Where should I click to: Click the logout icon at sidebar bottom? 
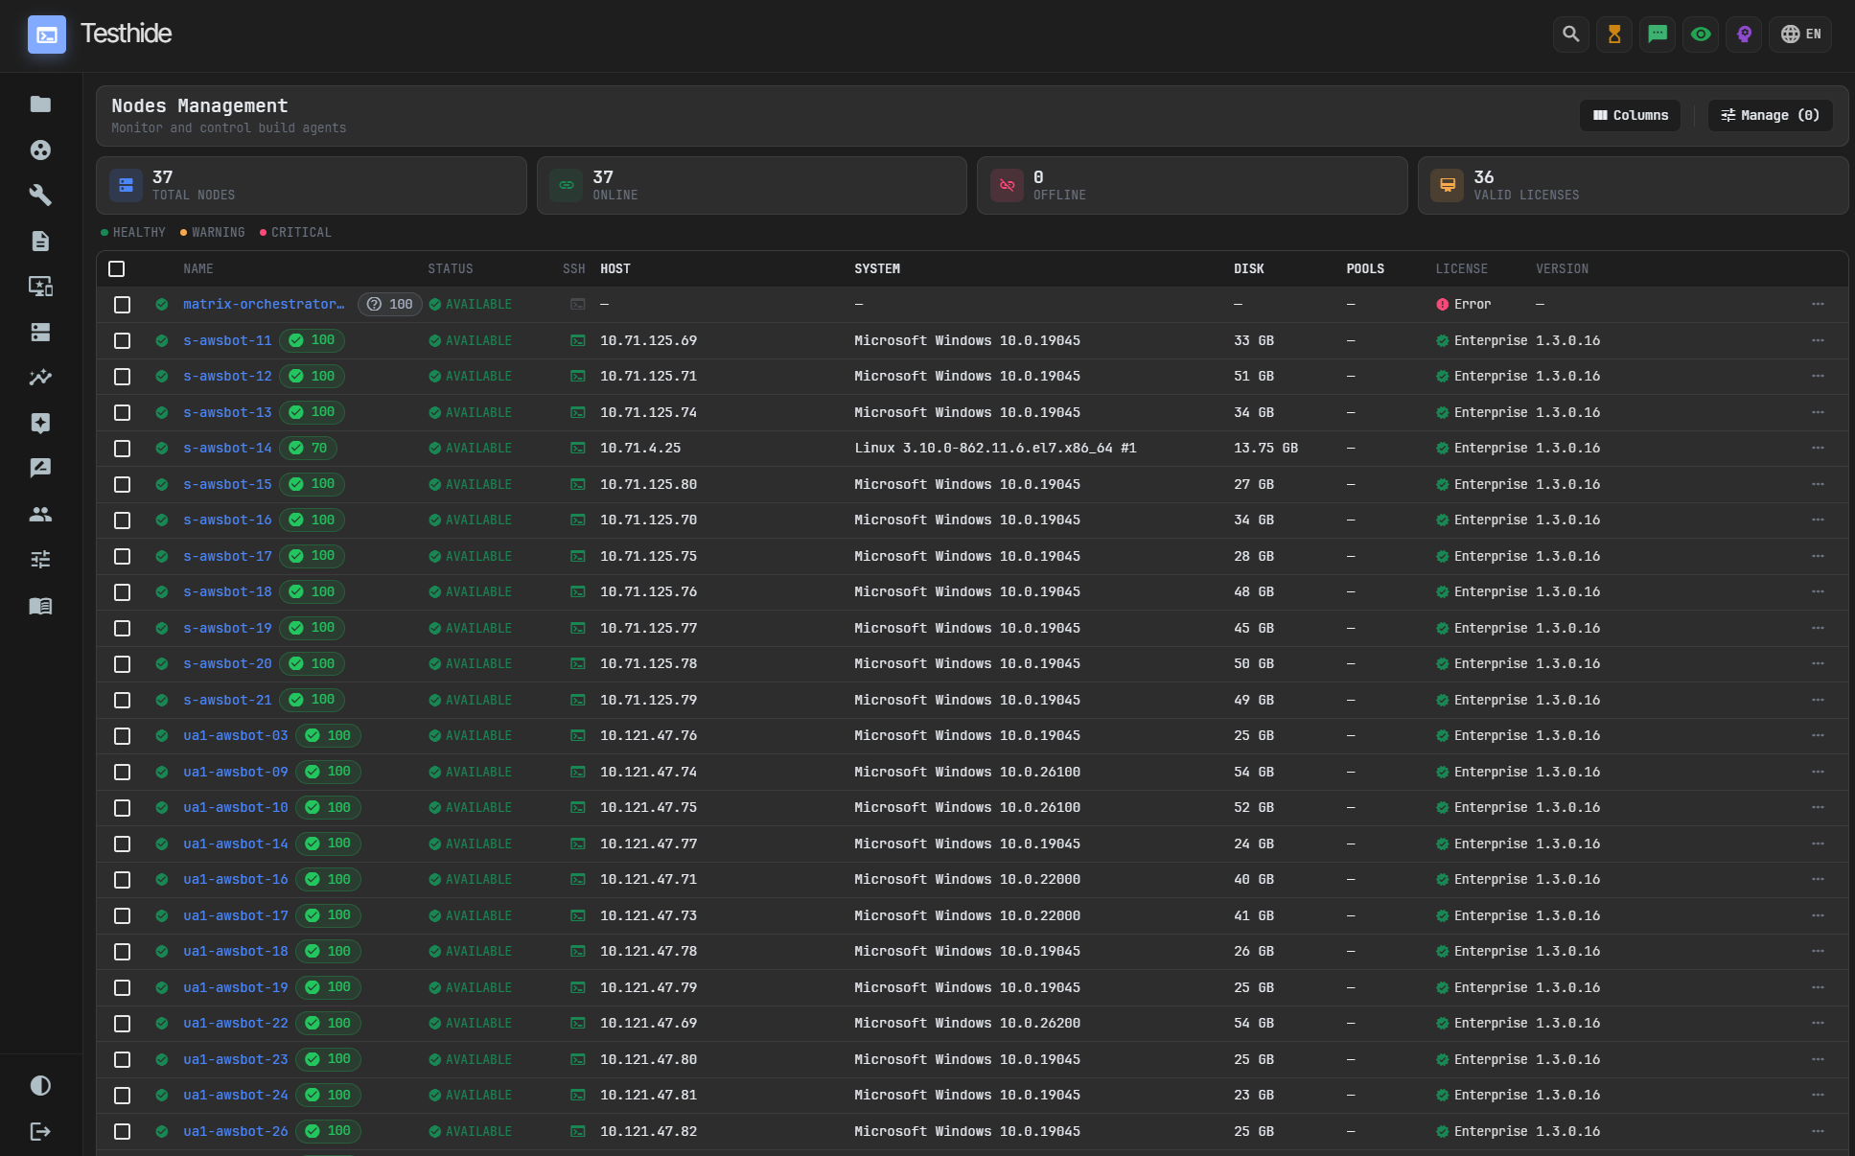pyautogui.click(x=40, y=1131)
